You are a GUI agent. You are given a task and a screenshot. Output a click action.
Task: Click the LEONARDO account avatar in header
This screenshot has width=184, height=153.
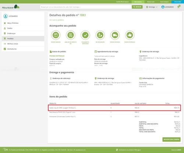(163, 7)
